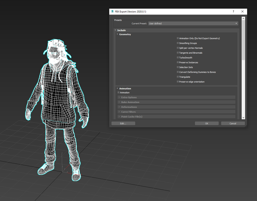Viewport: 257px width, 201px height.
Task: Open the Current Preset dropdown
Action: click(193, 24)
